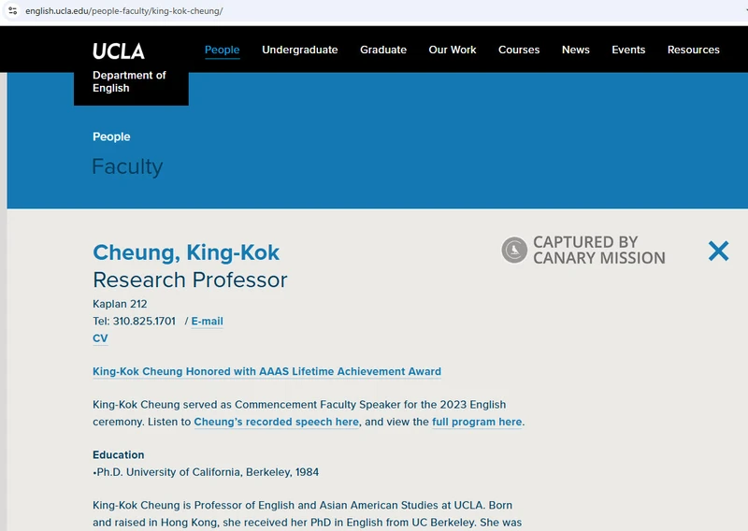Open the Events menu
This screenshot has width=748, height=531.
628,50
